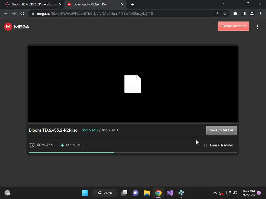Open the tab search dropdown
This screenshot has height=199, width=266.
tap(224, 4)
